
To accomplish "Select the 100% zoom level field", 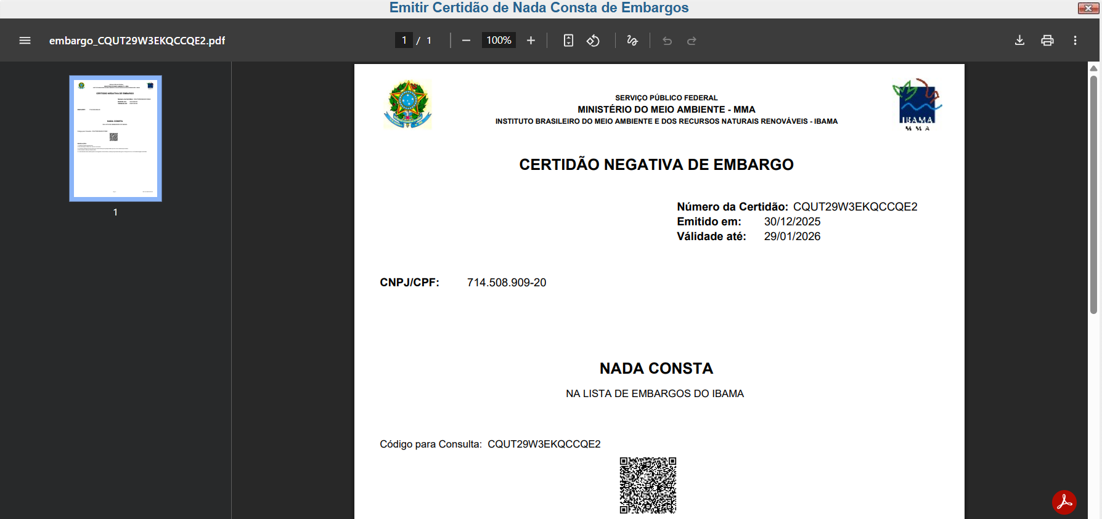I will click(499, 41).
